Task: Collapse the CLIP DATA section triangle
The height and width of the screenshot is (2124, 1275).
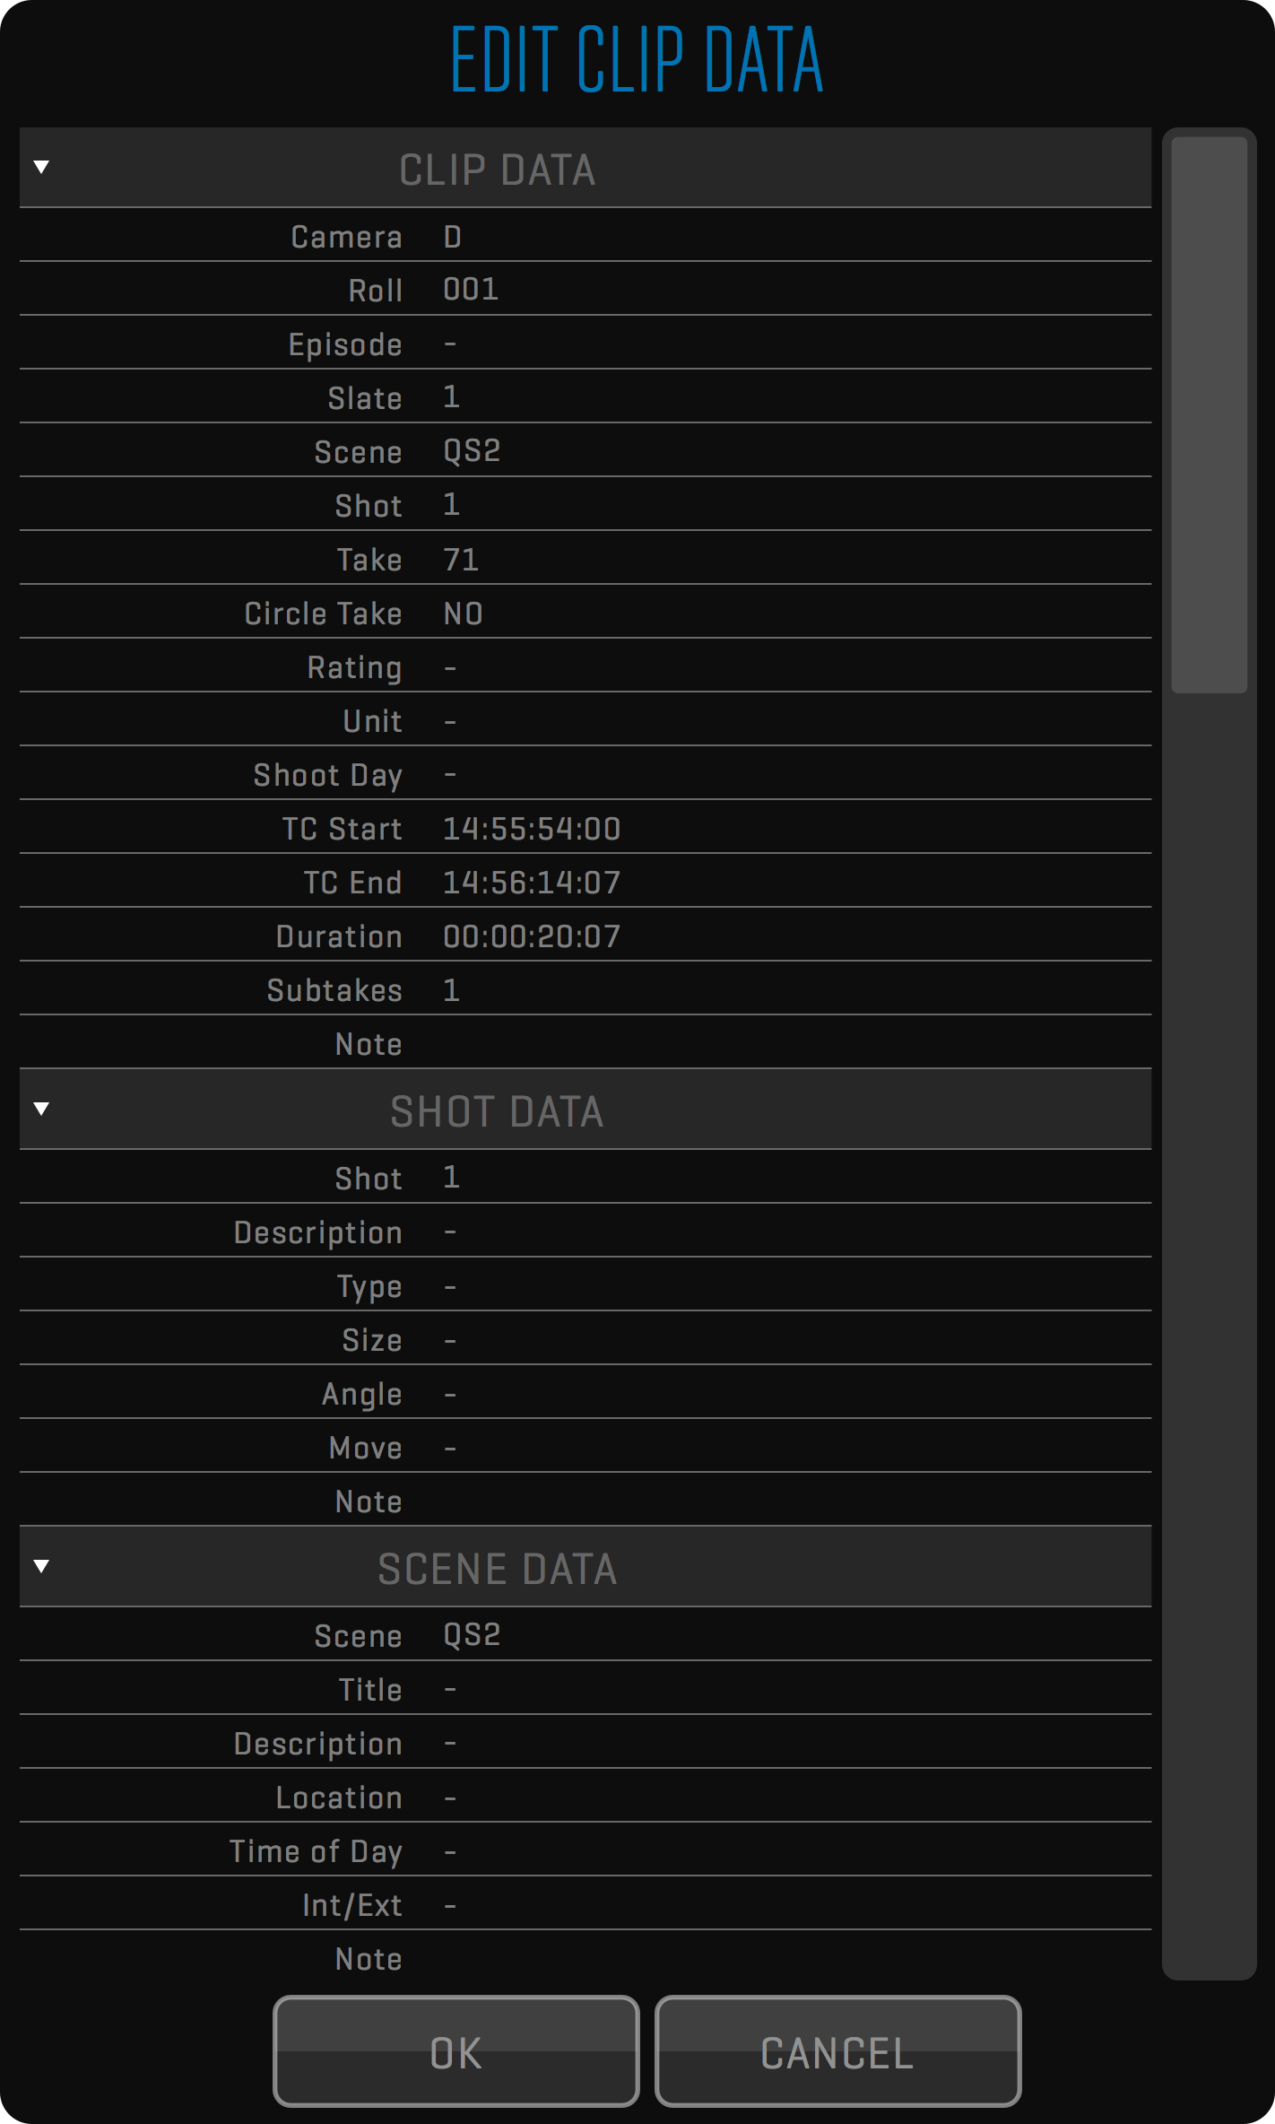Action: pyautogui.click(x=41, y=167)
